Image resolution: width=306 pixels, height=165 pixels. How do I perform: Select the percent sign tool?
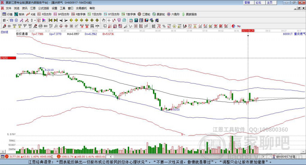coord(164,26)
